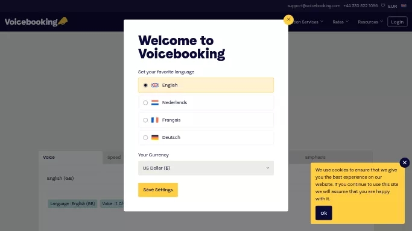Click the Dutch flag beside Nederlands
This screenshot has height=231, width=412.
click(155, 103)
